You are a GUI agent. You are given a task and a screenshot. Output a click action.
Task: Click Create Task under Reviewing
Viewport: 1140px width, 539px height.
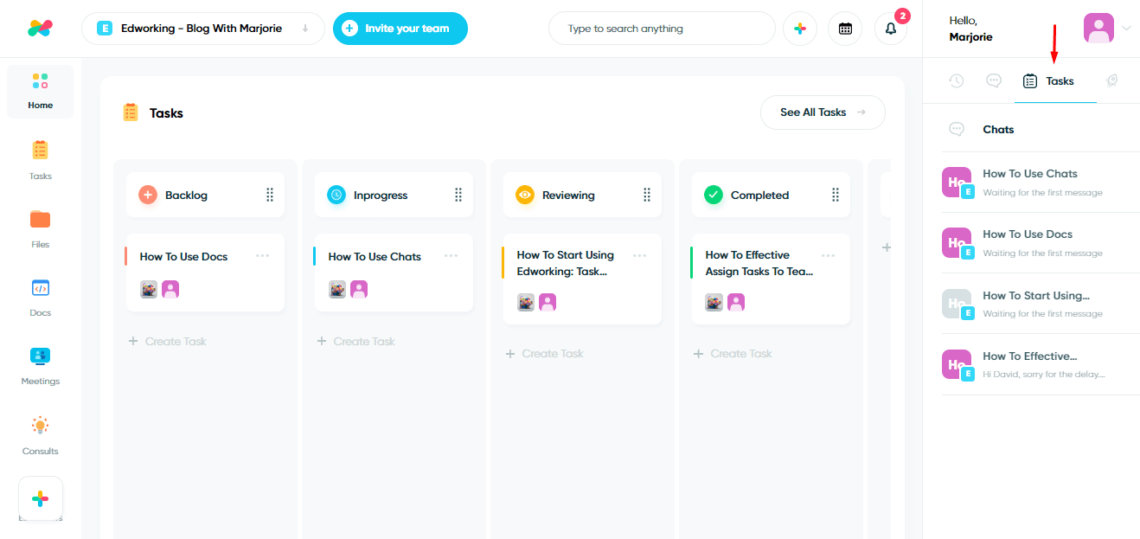(545, 353)
